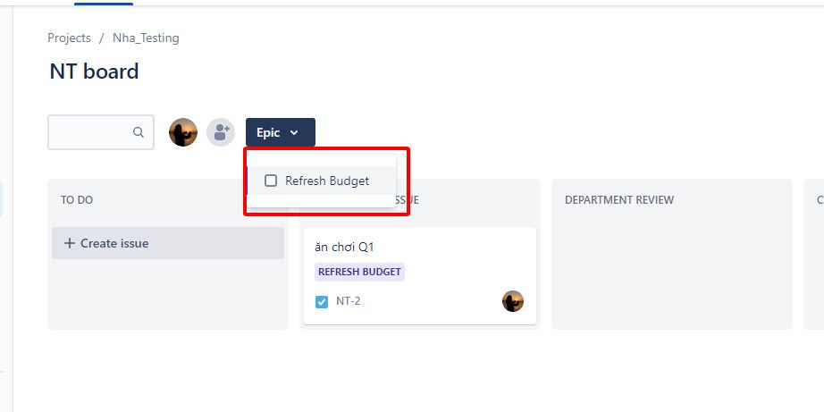Click plus icon in Create issue
The height and width of the screenshot is (412, 824).
point(70,243)
